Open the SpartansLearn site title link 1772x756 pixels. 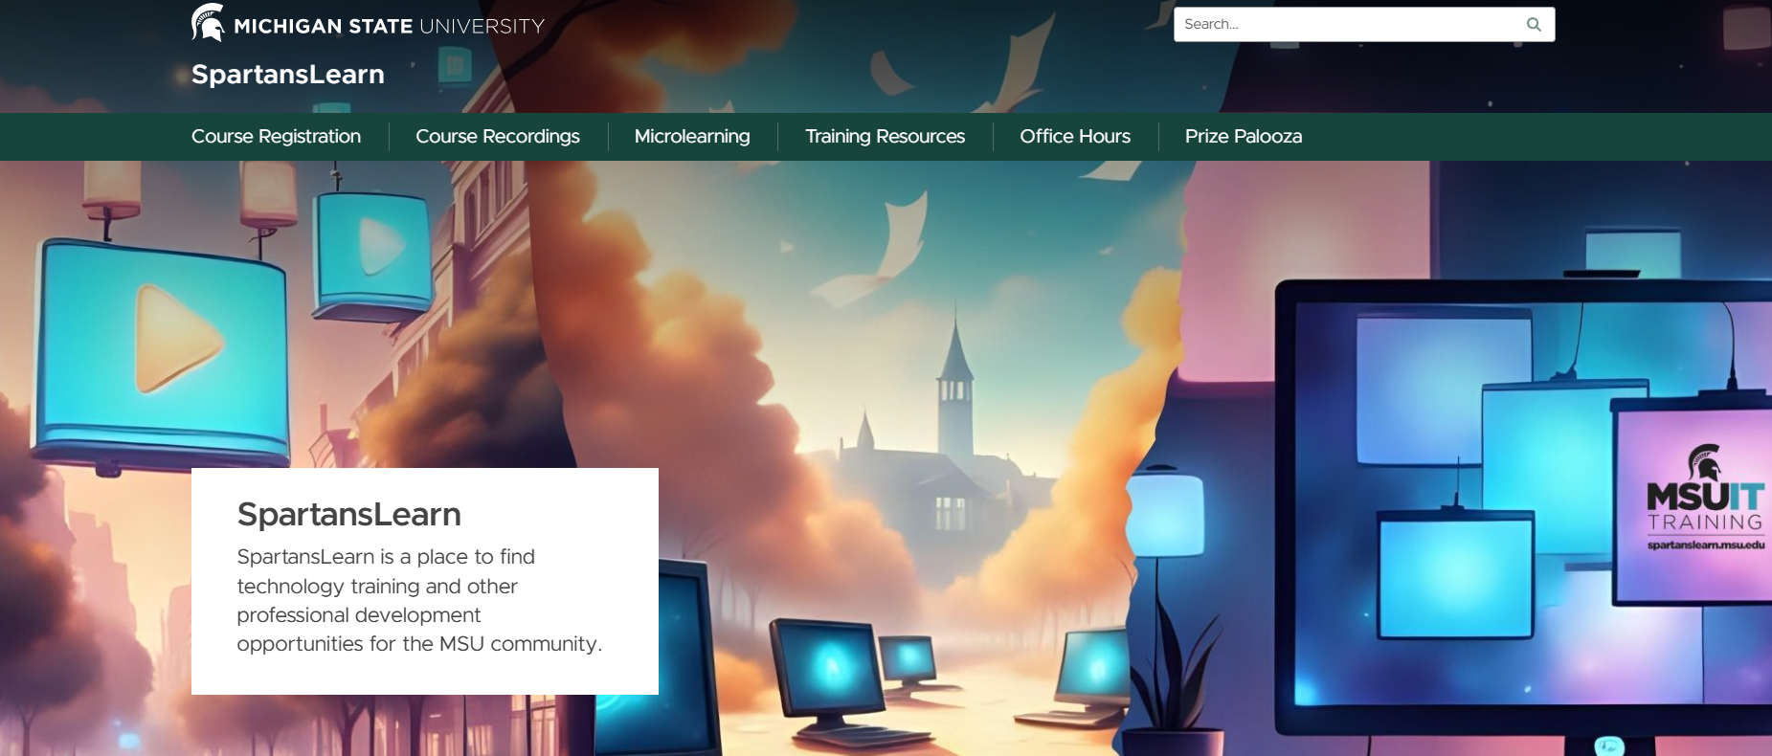tap(288, 75)
